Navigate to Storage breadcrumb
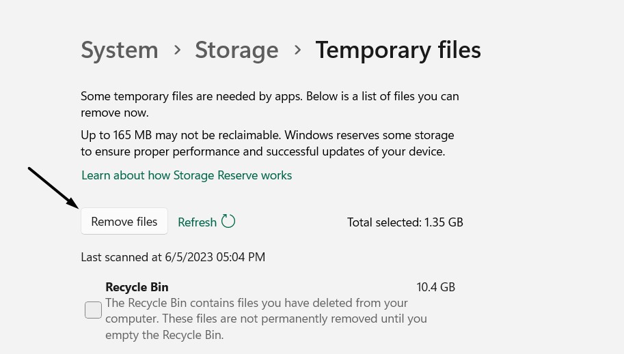Viewport: 624px width, 354px height. click(236, 50)
